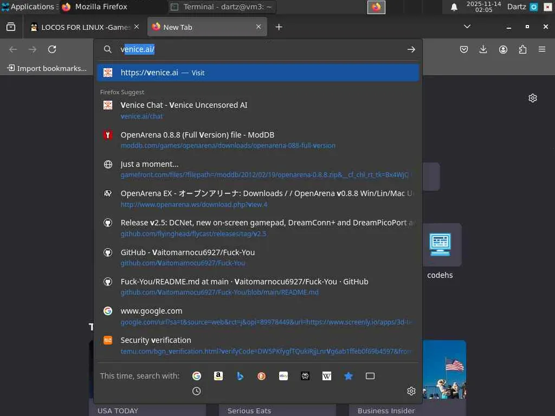Open the Applications menu in panel

click(x=29, y=6)
